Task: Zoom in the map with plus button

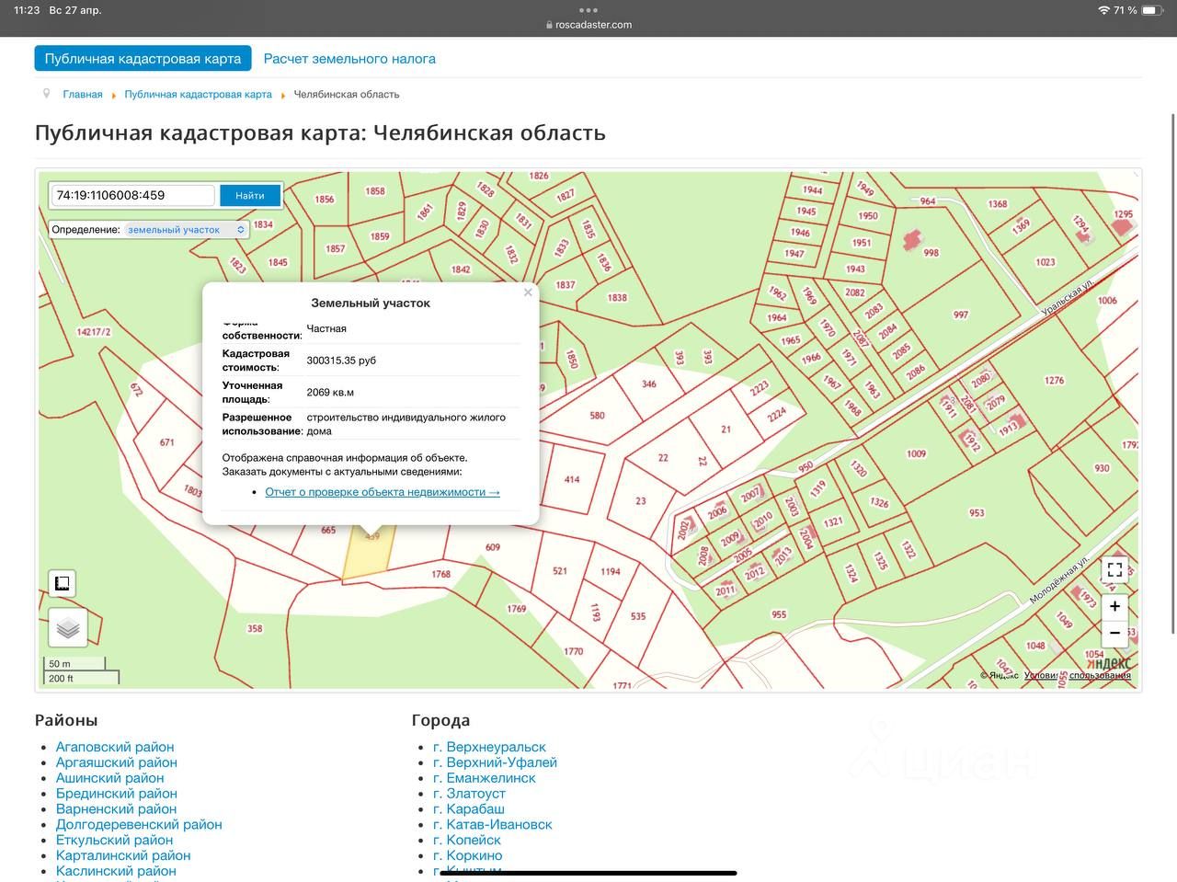Action: (1114, 607)
